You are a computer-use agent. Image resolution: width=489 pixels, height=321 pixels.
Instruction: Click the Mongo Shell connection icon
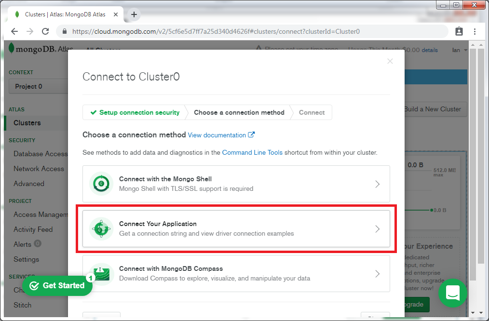101,184
